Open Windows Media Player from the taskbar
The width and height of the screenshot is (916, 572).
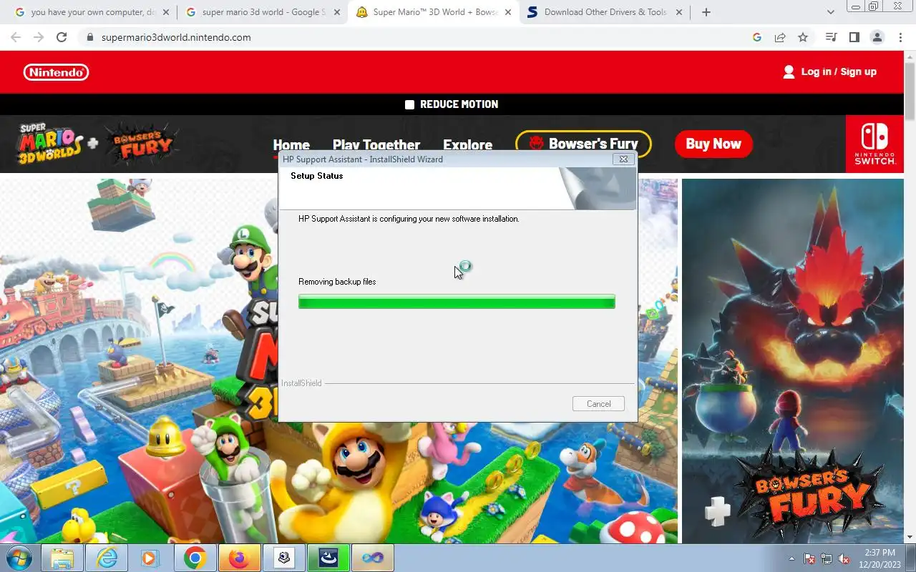[150, 558]
